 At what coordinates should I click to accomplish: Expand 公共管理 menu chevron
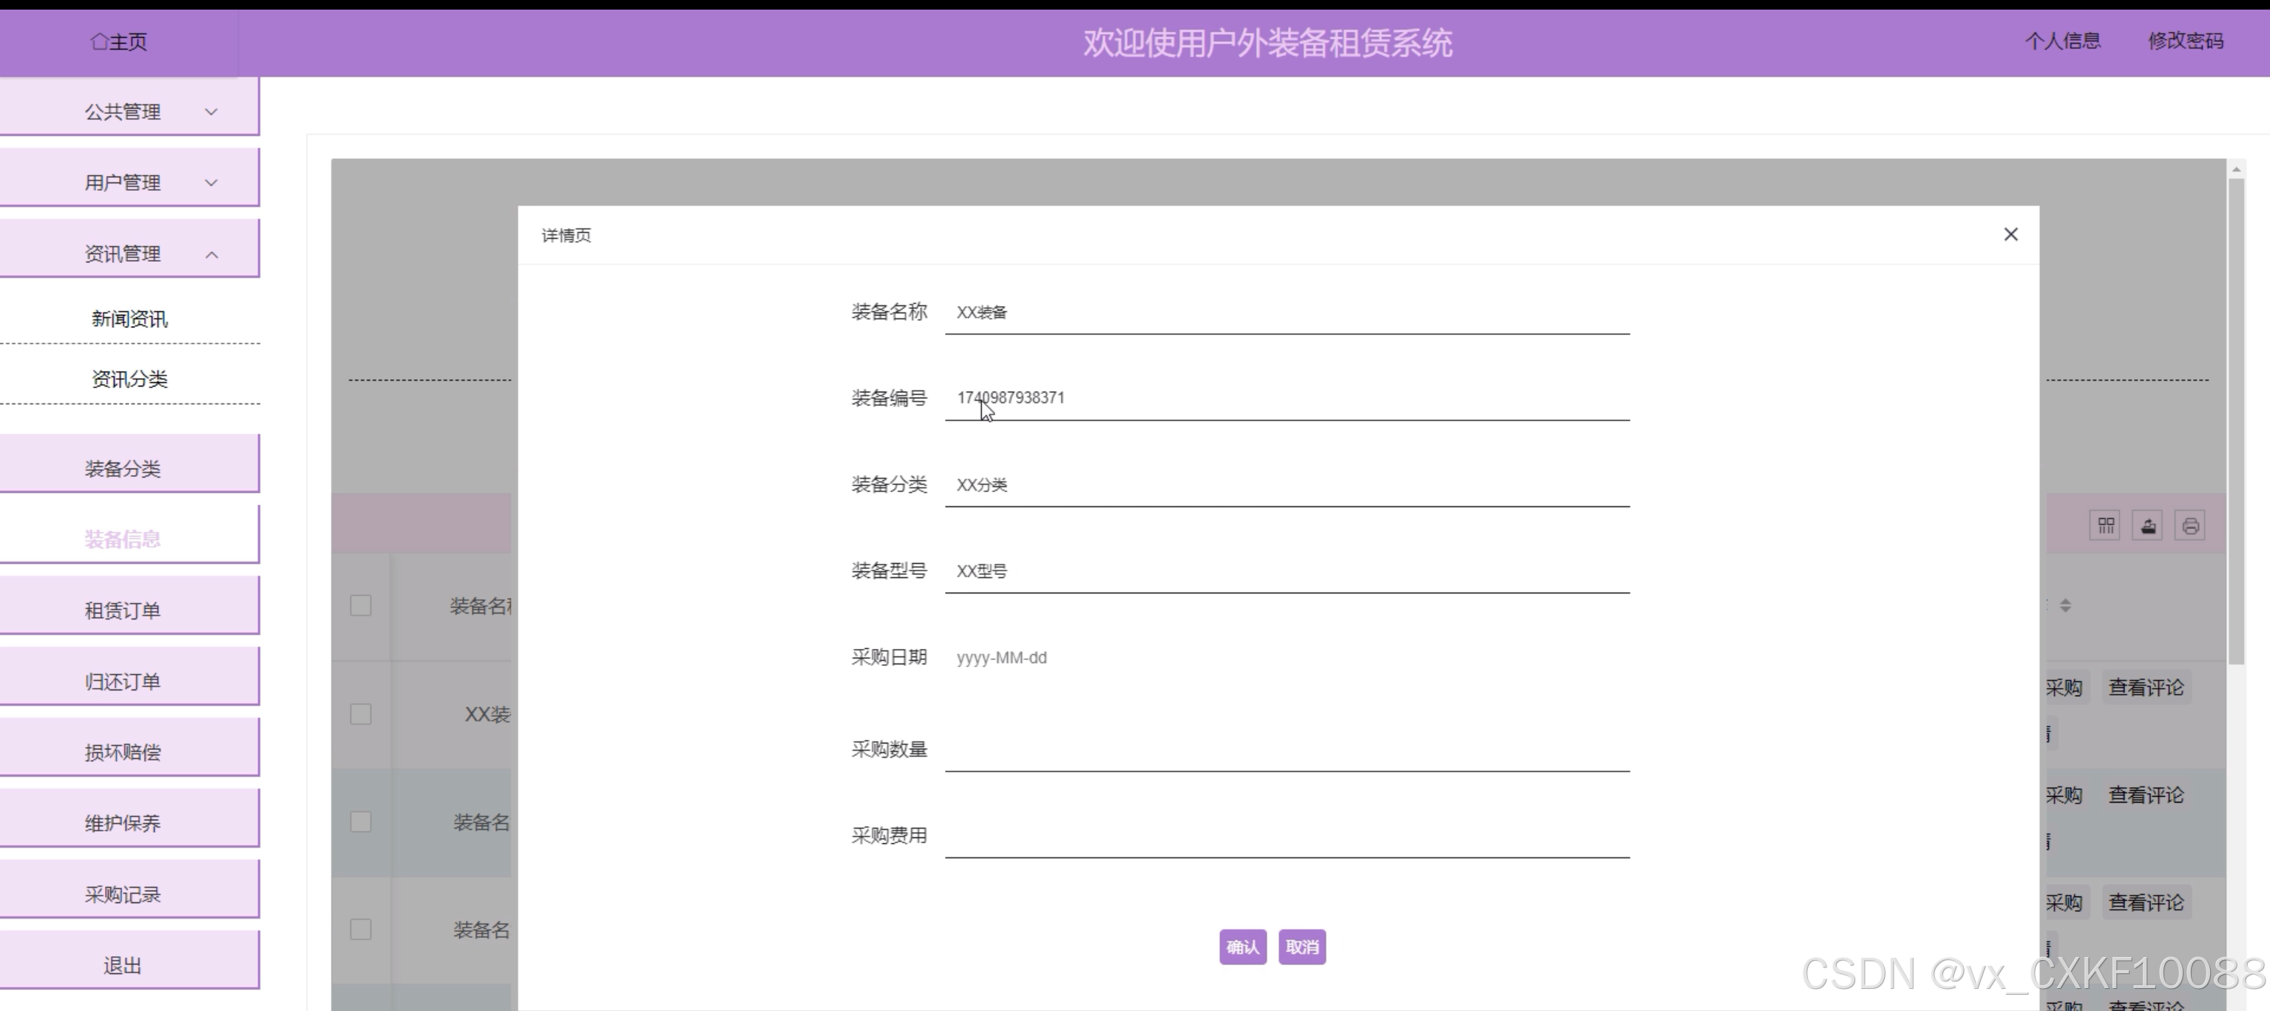211,112
